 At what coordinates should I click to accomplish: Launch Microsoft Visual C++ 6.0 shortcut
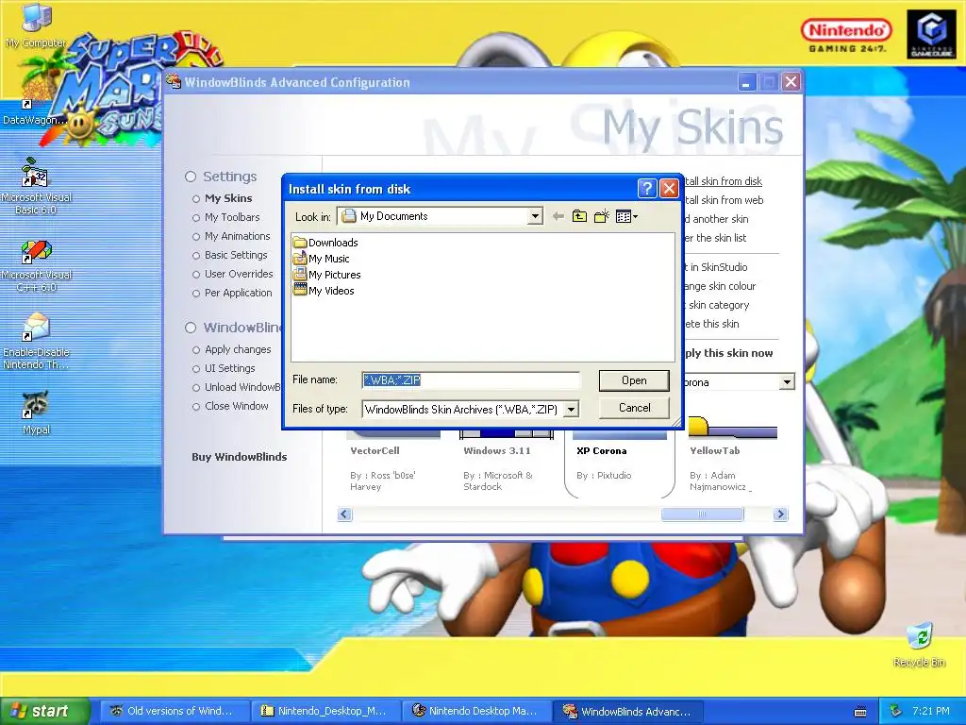37,265
